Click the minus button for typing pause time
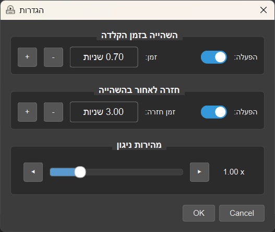This screenshot has width=275, height=232. pos(53,57)
